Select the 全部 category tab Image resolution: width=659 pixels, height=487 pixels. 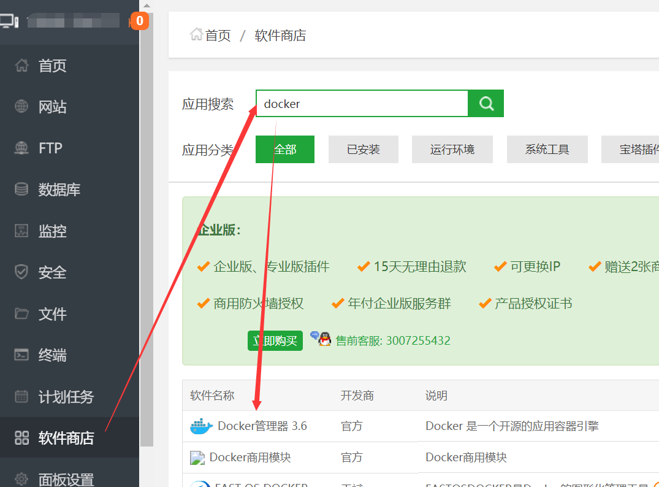click(285, 149)
